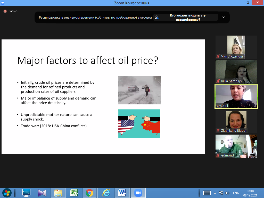The height and width of the screenshot is (198, 264).
Task: Click bullet 'Major imbalance of supply and demand'
Action: click(59, 101)
